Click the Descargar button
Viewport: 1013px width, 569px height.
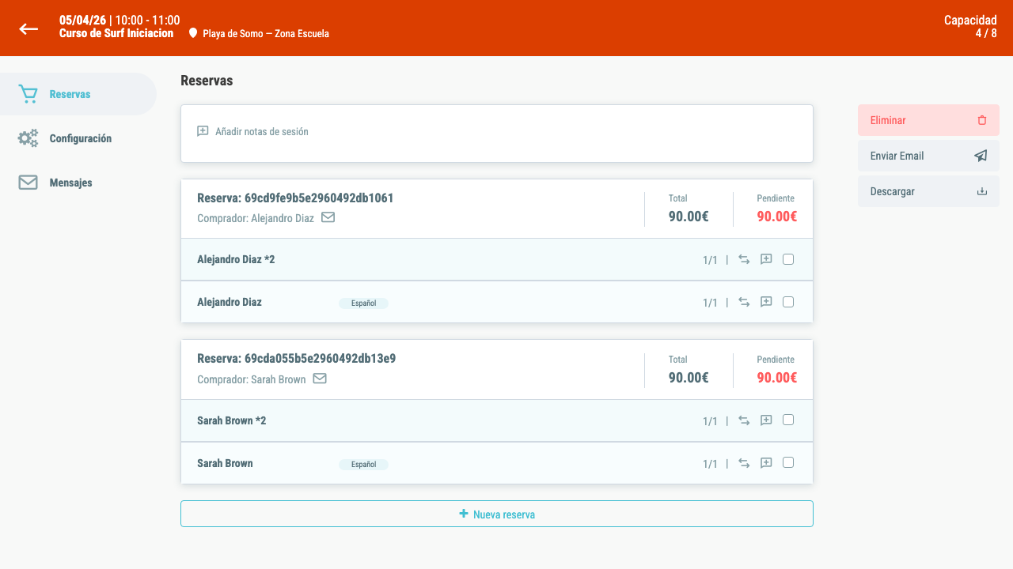pyautogui.click(x=928, y=191)
